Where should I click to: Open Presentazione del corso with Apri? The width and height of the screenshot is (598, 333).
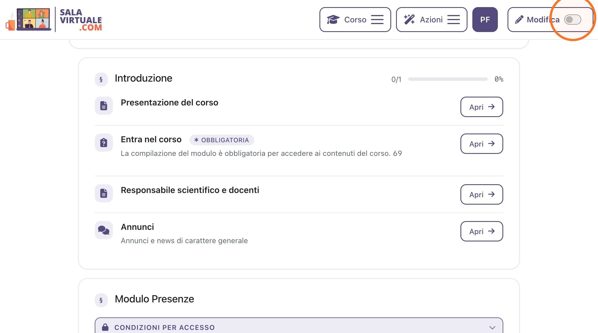[481, 107]
